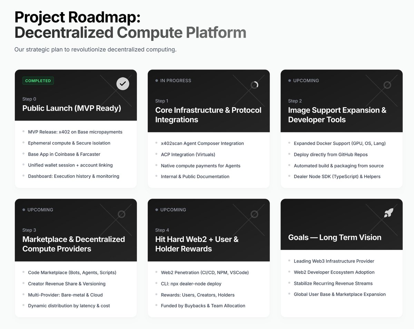Image resolution: width=414 pixels, height=329 pixels.
Task: Click the completed checkmark icon on Step 0
Action: [x=122, y=84]
